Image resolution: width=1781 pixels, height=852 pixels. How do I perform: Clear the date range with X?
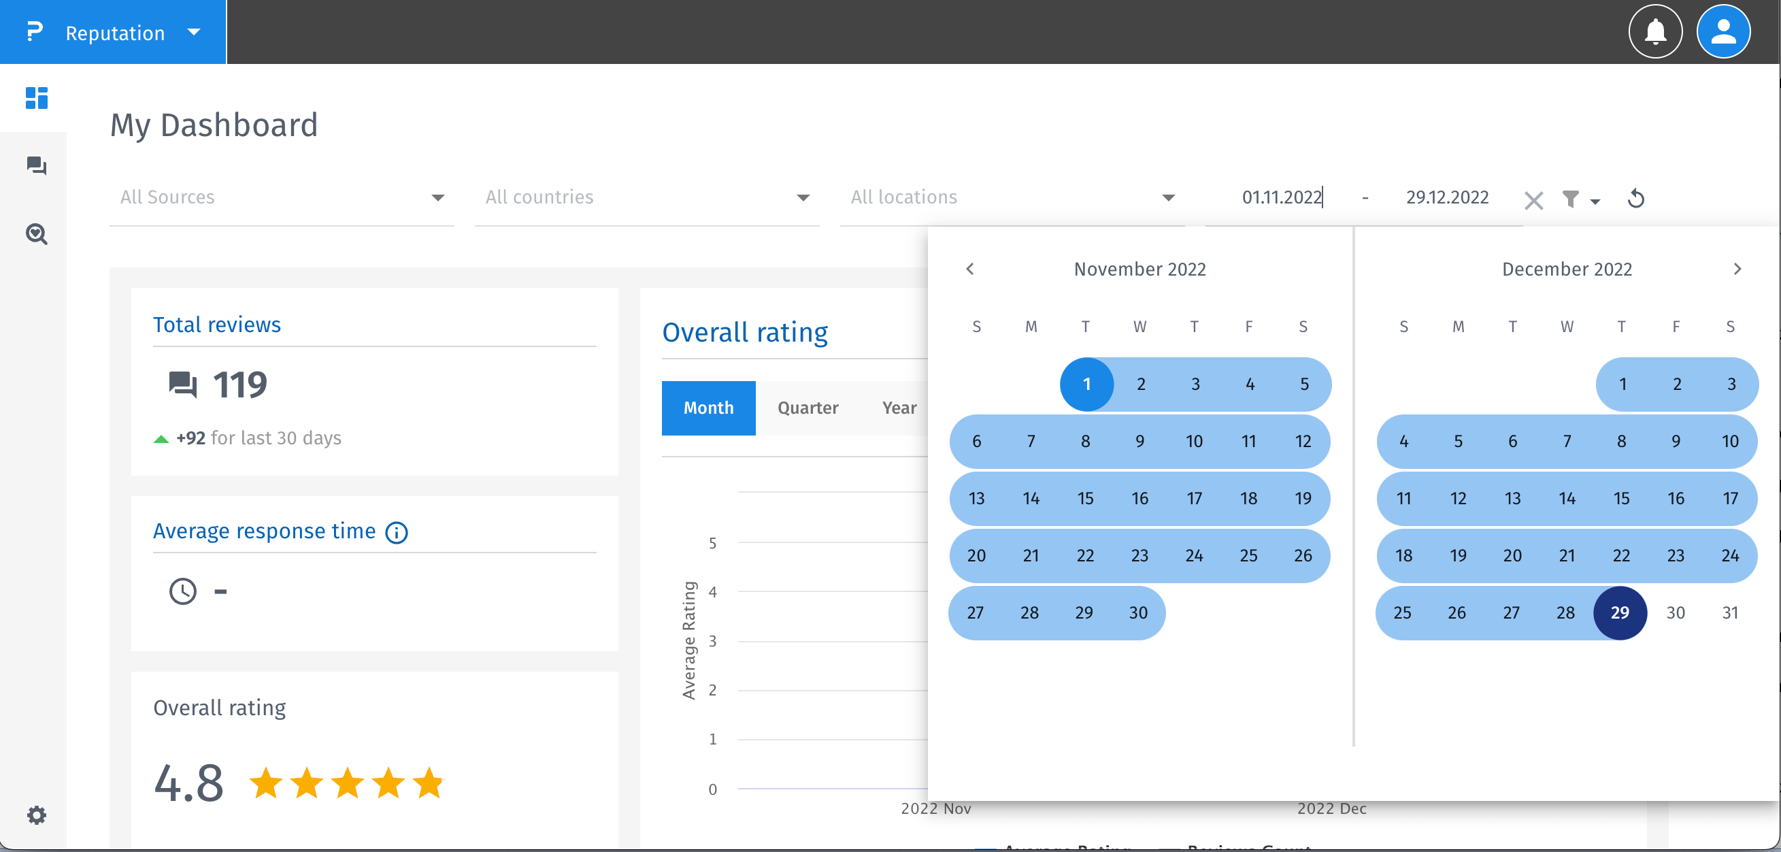point(1533,201)
